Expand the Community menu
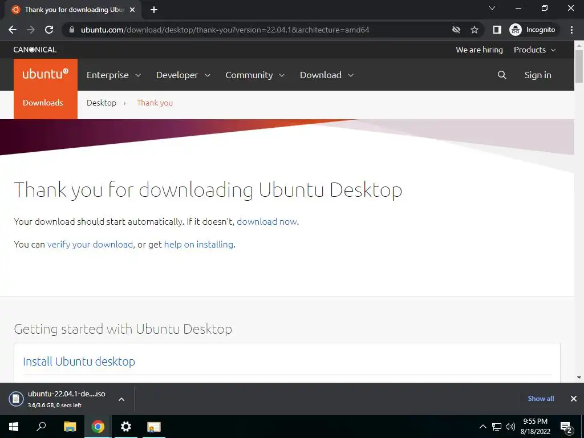Image resolution: width=584 pixels, height=438 pixels. tap(255, 75)
